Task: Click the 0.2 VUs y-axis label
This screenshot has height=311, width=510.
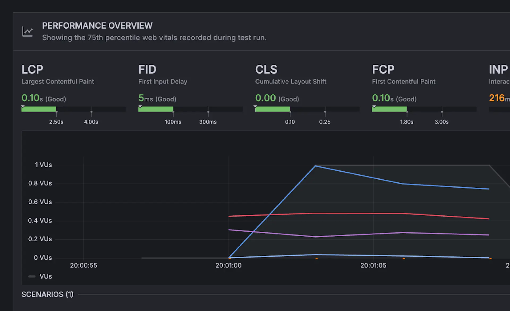Action: pyautogui.click(x=40, y=239)
